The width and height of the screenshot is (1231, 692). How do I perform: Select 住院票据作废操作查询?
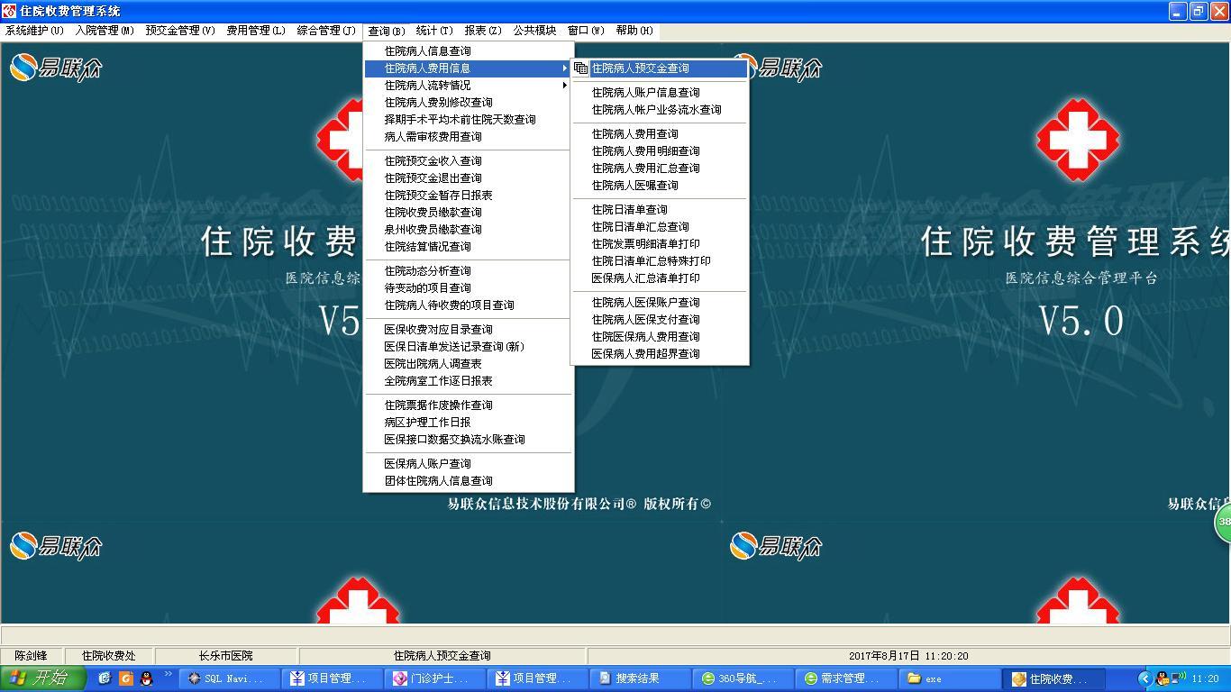[x=467, y=405]
